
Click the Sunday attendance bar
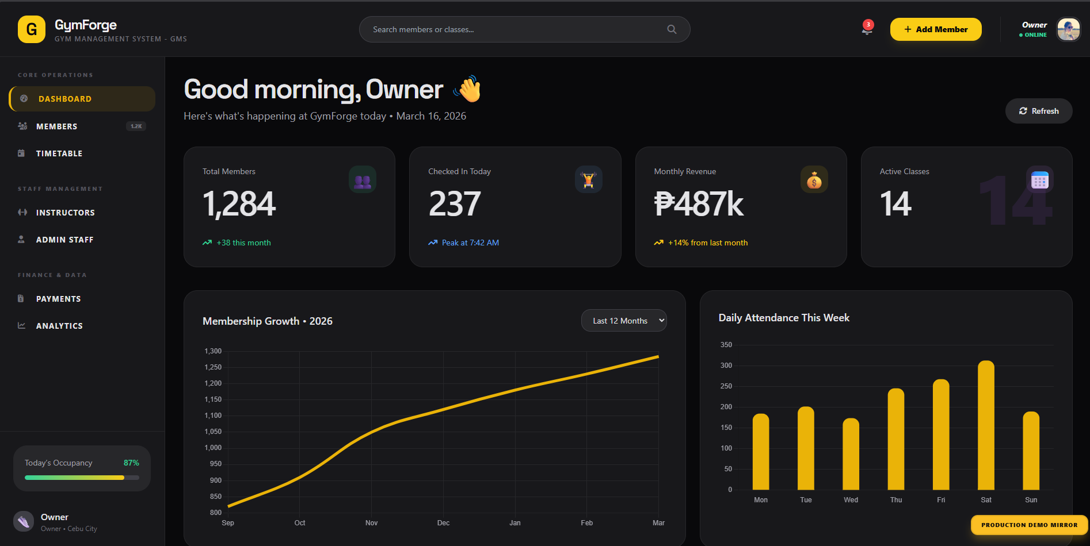(x=1031, y=451)
